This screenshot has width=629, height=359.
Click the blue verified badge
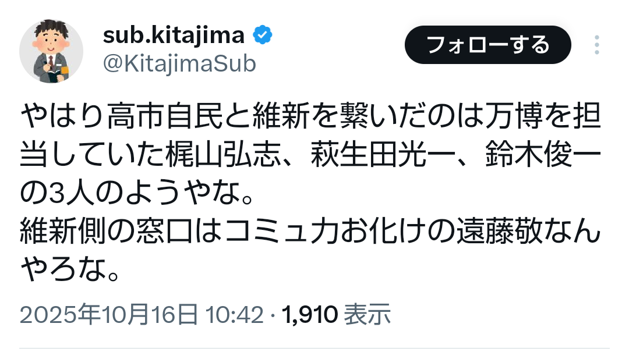click(x=262, y=35)
